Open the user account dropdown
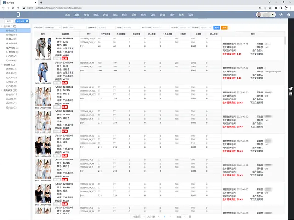The width and height of the screenshot is (294, 220). click(266, 15)
